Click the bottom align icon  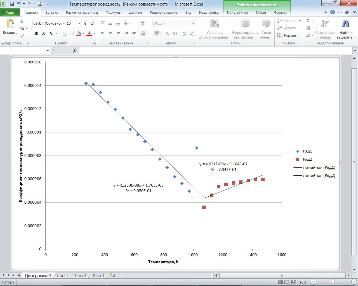pyautogui.click(x=118, y=23)
